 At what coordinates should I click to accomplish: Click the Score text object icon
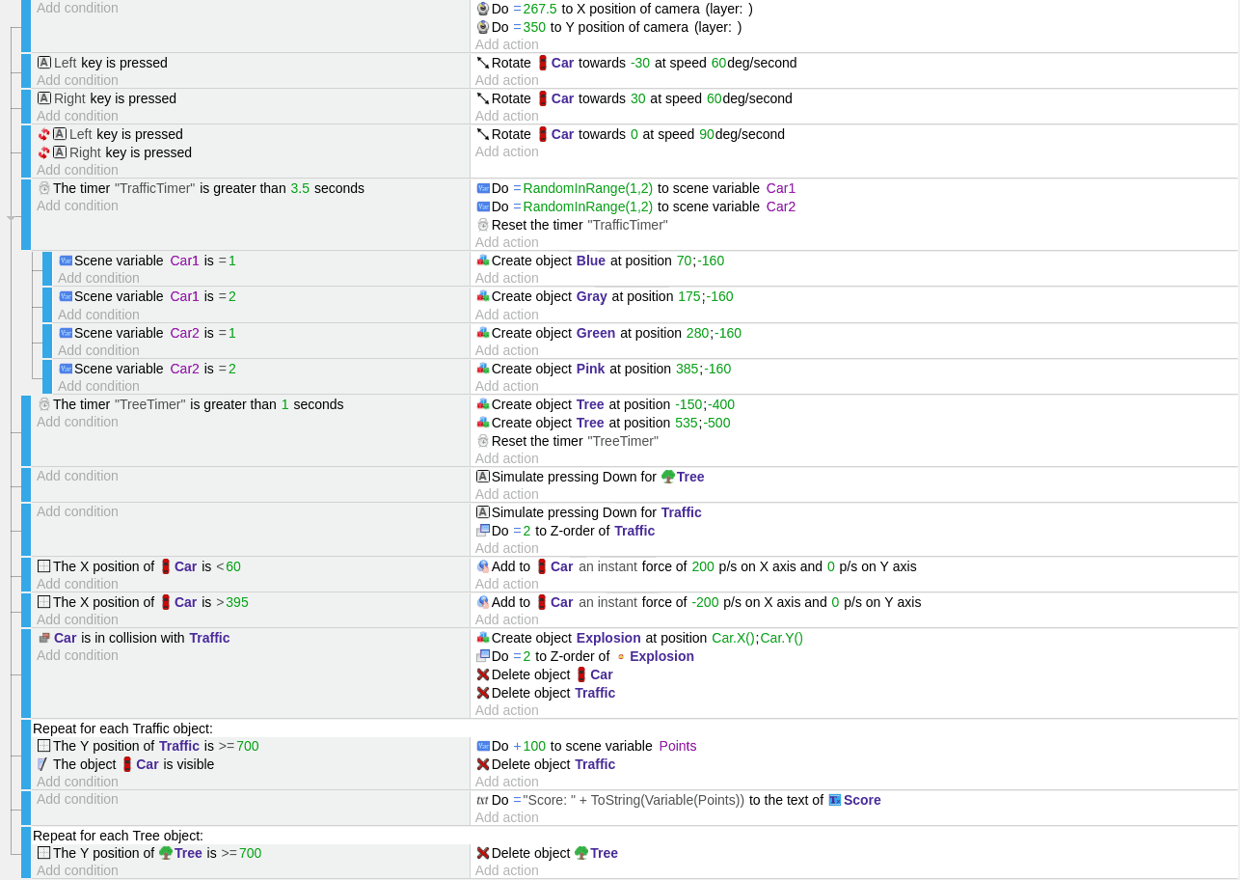coord(834,800)
